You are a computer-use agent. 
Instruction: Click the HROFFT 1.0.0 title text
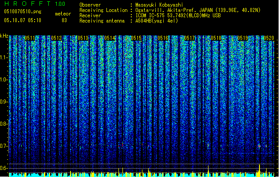pyautogui.click(x=35, y=4)
